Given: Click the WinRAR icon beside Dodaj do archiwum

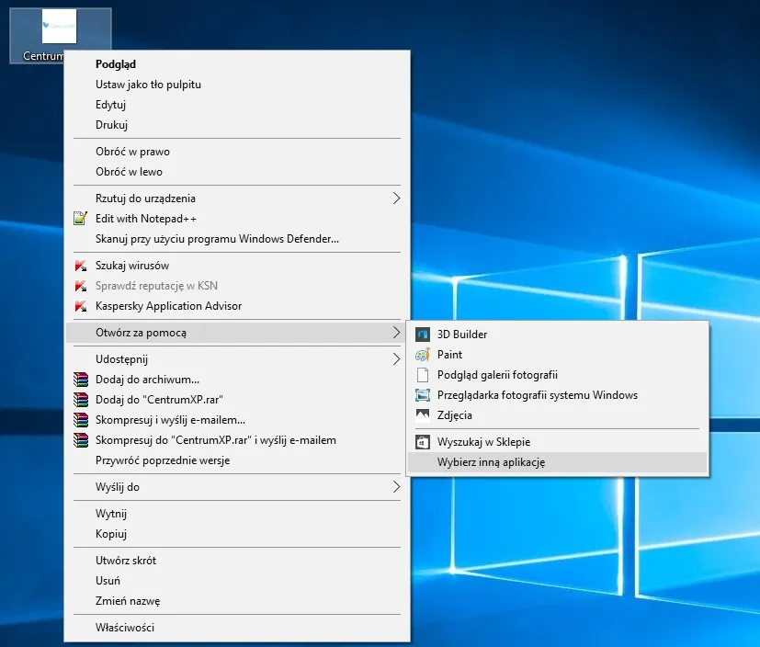Looking at the screenshot, I should (79, 380).
